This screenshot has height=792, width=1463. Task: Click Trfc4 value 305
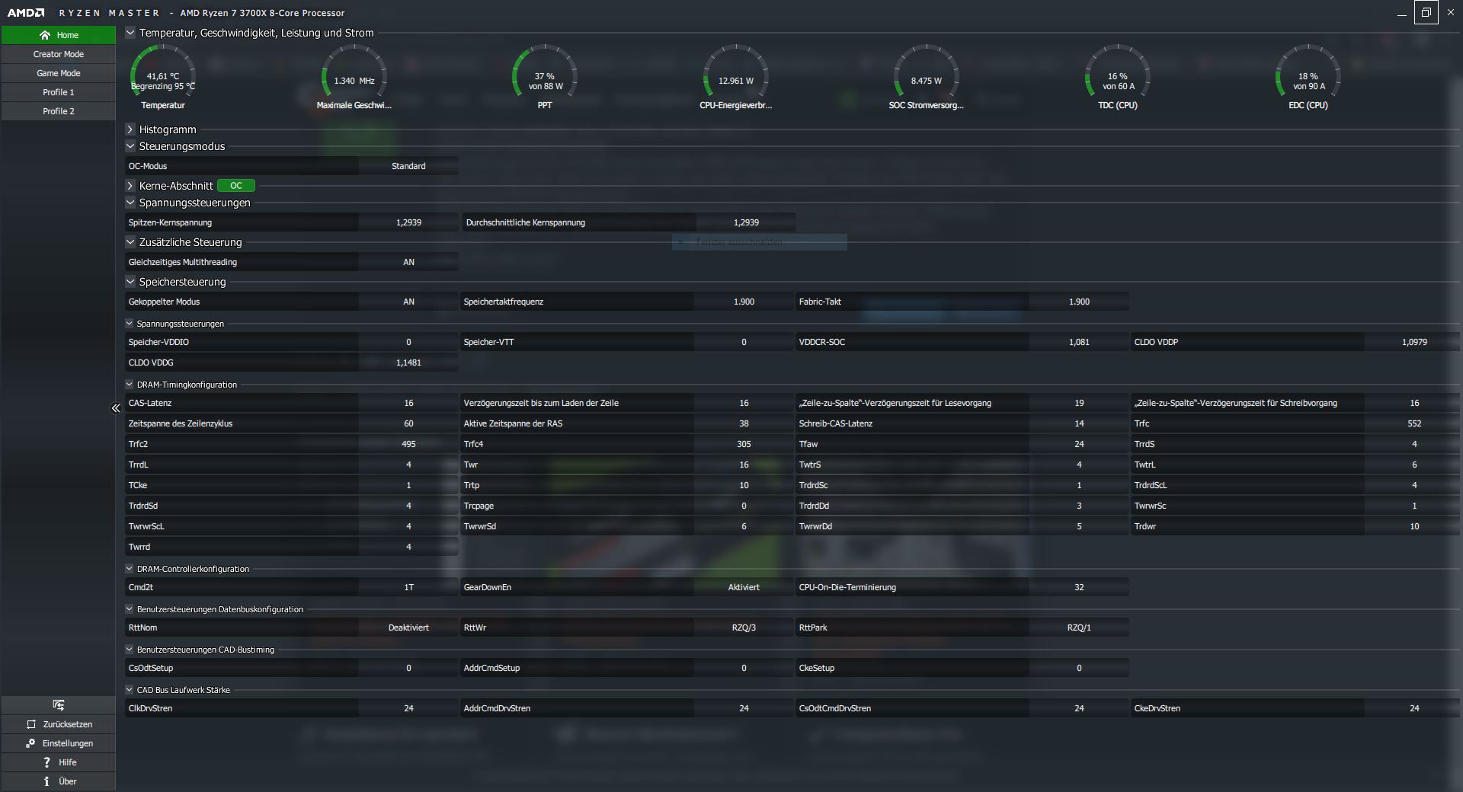[744, 444]
